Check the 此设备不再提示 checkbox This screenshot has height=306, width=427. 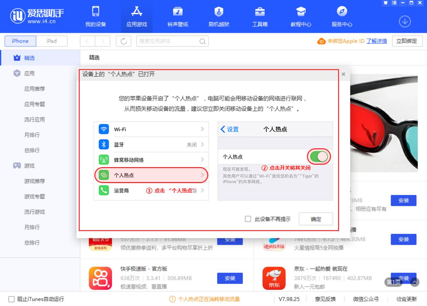pyautogui.click(x=248, y=219)
